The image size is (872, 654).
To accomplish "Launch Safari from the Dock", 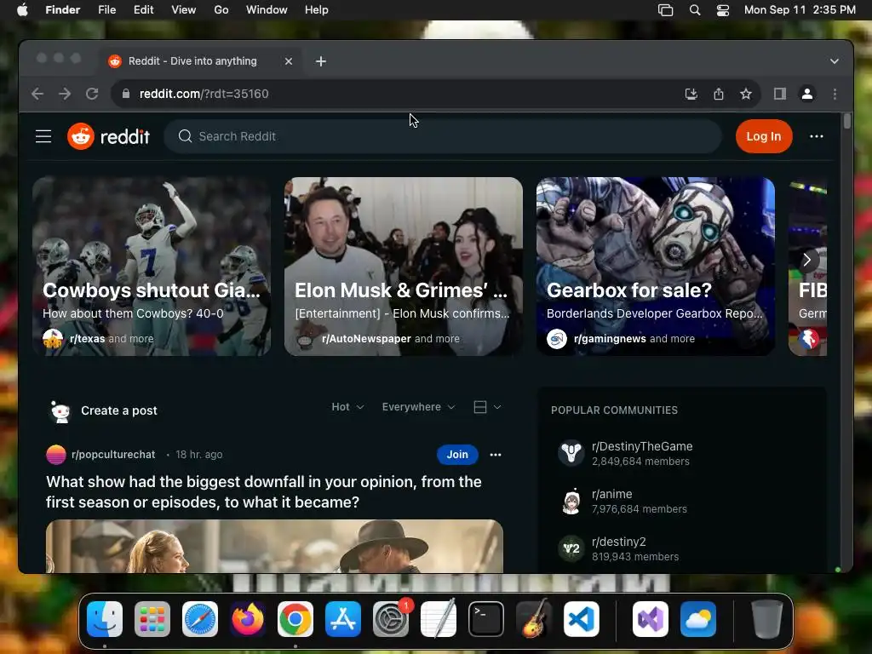I will coord(200,619).
